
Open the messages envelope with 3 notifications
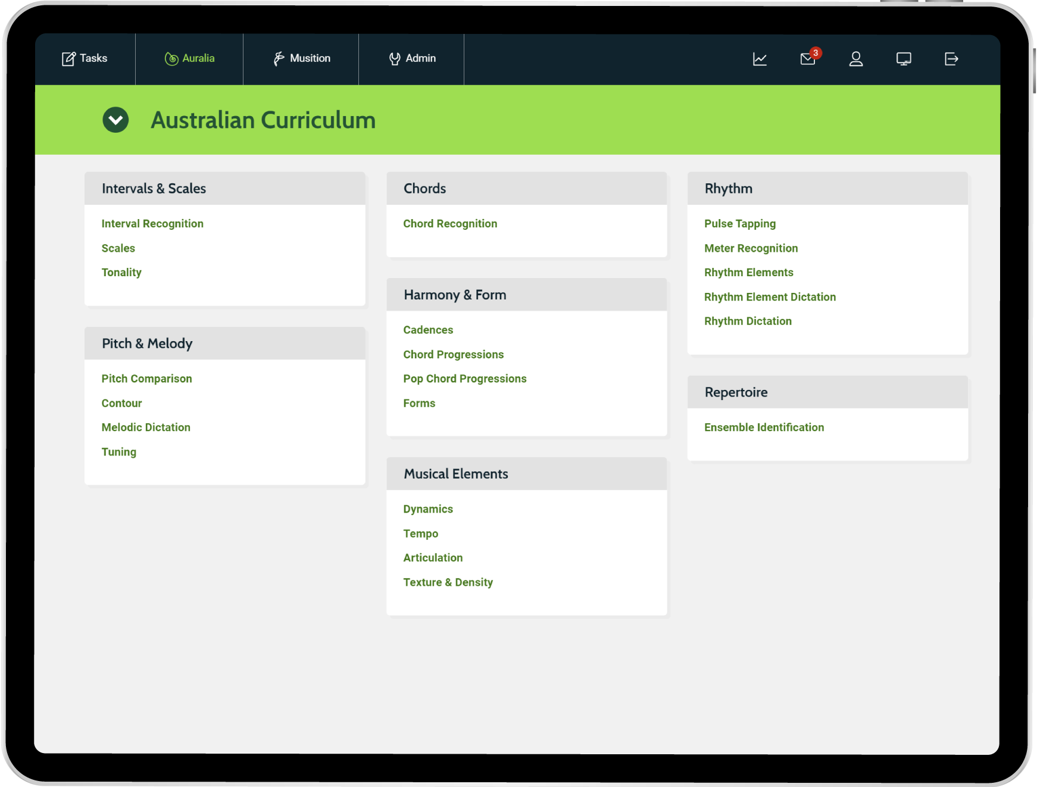tap(808, 59)
